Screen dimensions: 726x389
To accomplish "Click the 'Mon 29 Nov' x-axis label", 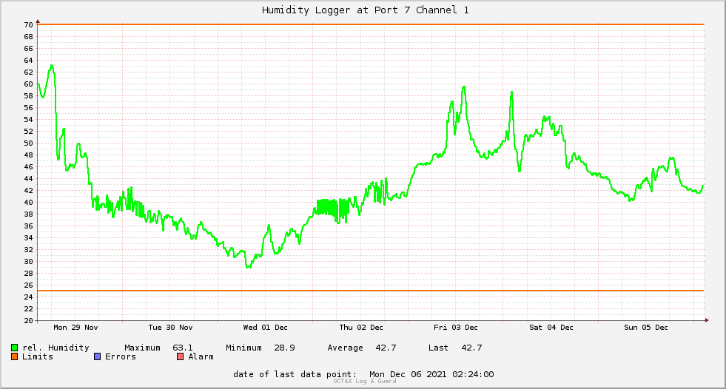I will pos(75,328).
